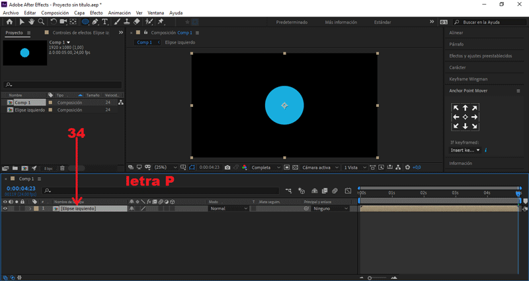
Task: Click the Eraser tool
Action: [136, 22]
